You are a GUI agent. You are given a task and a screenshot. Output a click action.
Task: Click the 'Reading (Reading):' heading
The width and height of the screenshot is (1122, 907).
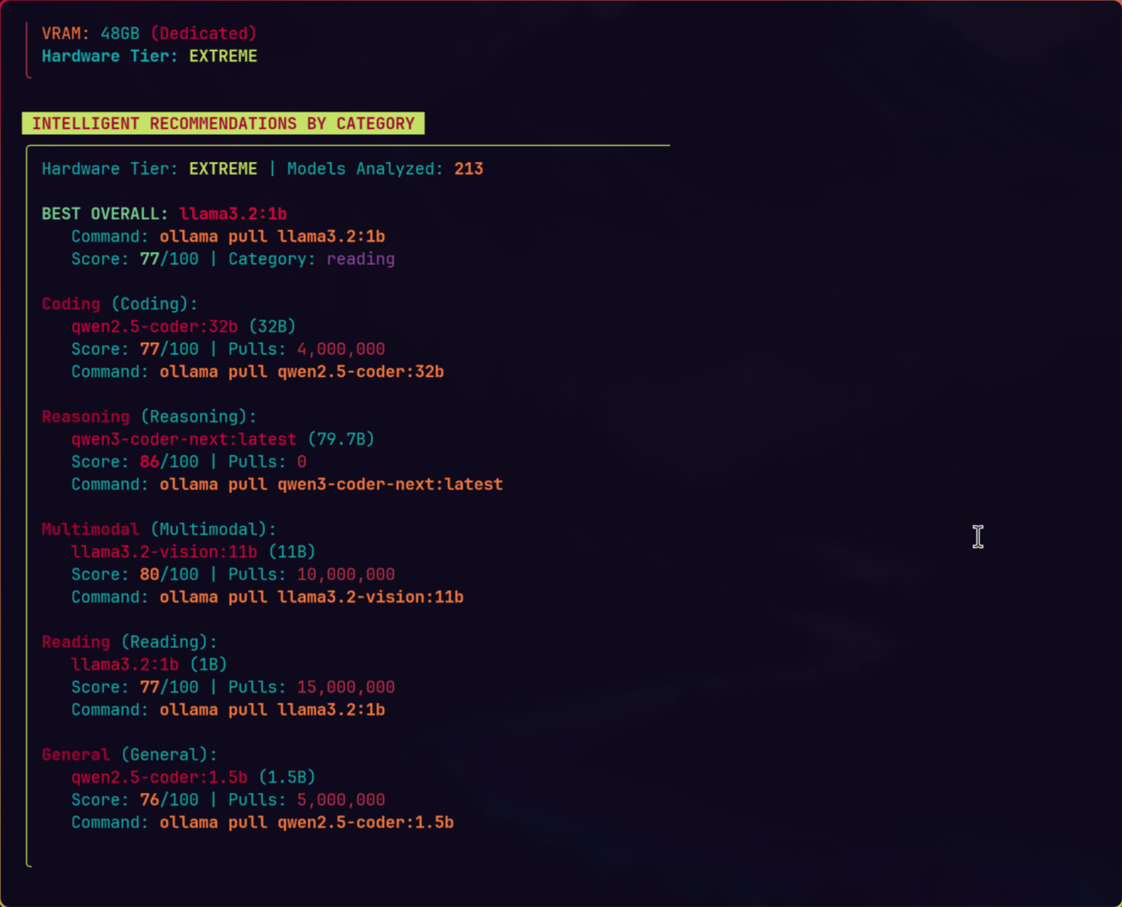129,642
